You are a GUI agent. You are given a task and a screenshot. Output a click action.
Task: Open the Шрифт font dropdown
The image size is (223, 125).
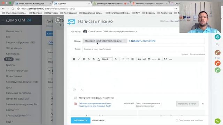coord(107,59)
